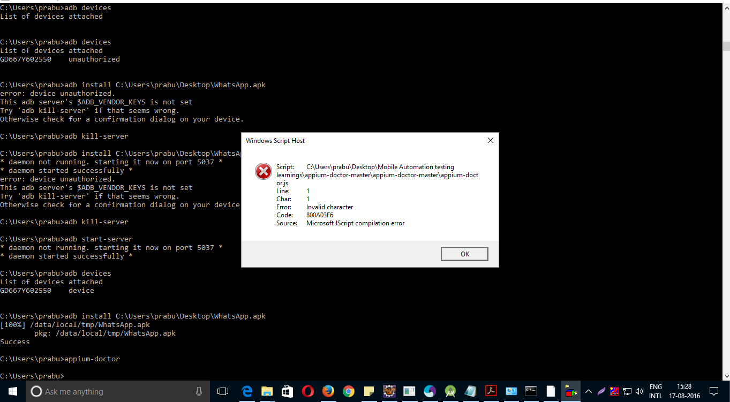Click the purple feather tray icon
Viewport: 730px width, 402px height.
tap(601, 391)
